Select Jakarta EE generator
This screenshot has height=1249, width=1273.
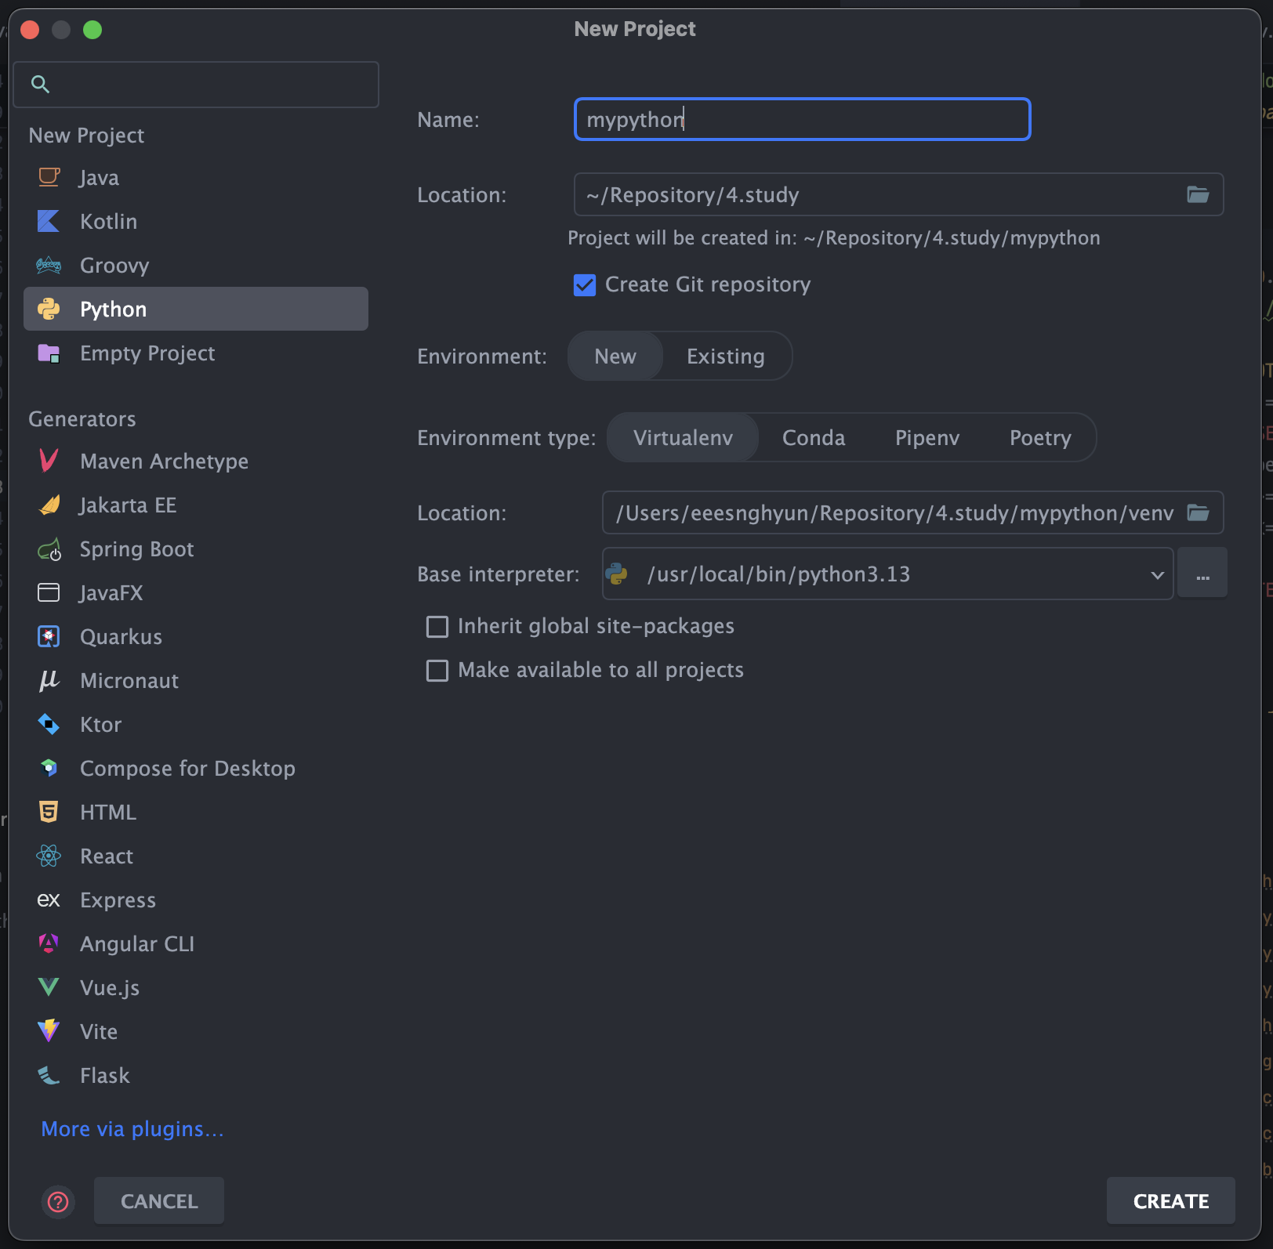[196, 505]
